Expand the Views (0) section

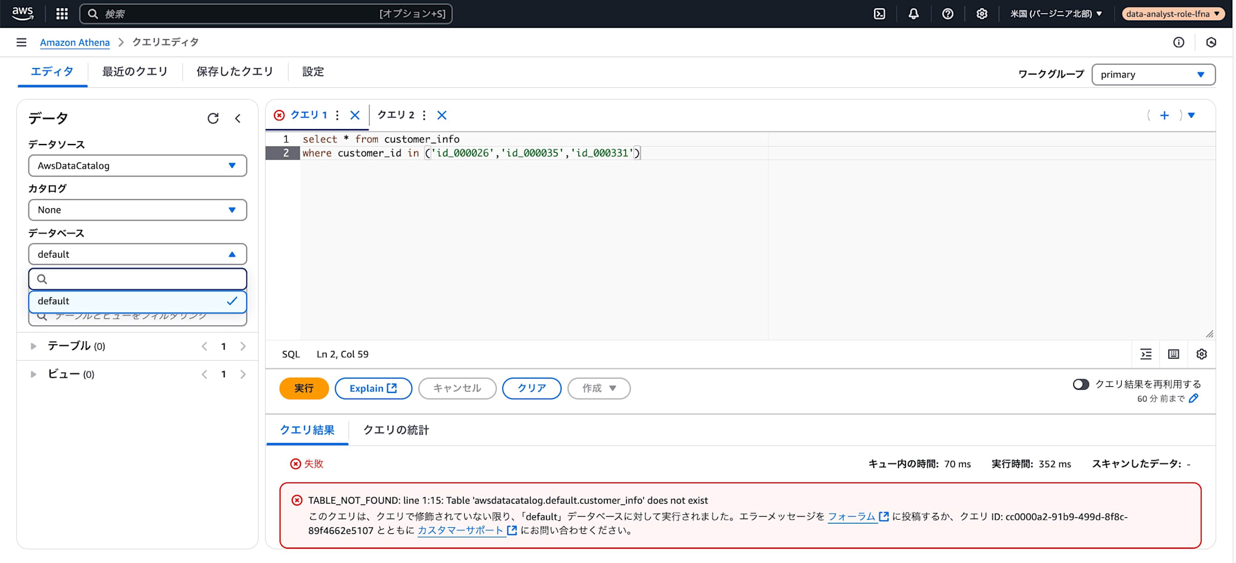pos(33,374)
